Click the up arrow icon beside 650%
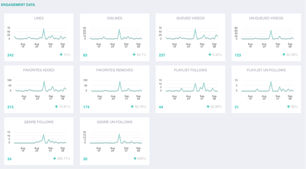This screenshot has width=306, height=169. (x=135, y=159)
